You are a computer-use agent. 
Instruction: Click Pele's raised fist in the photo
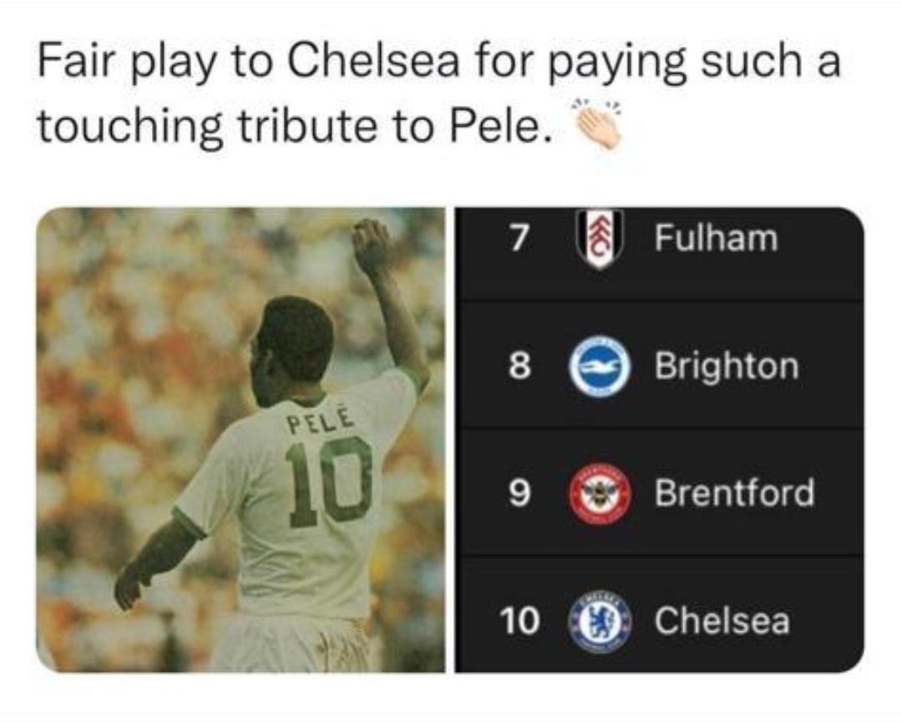pos(370,242)
